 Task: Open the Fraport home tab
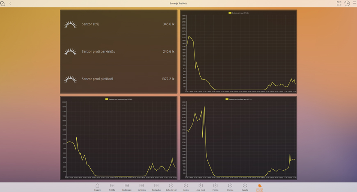pyautogui.click(x=97, y=187)
